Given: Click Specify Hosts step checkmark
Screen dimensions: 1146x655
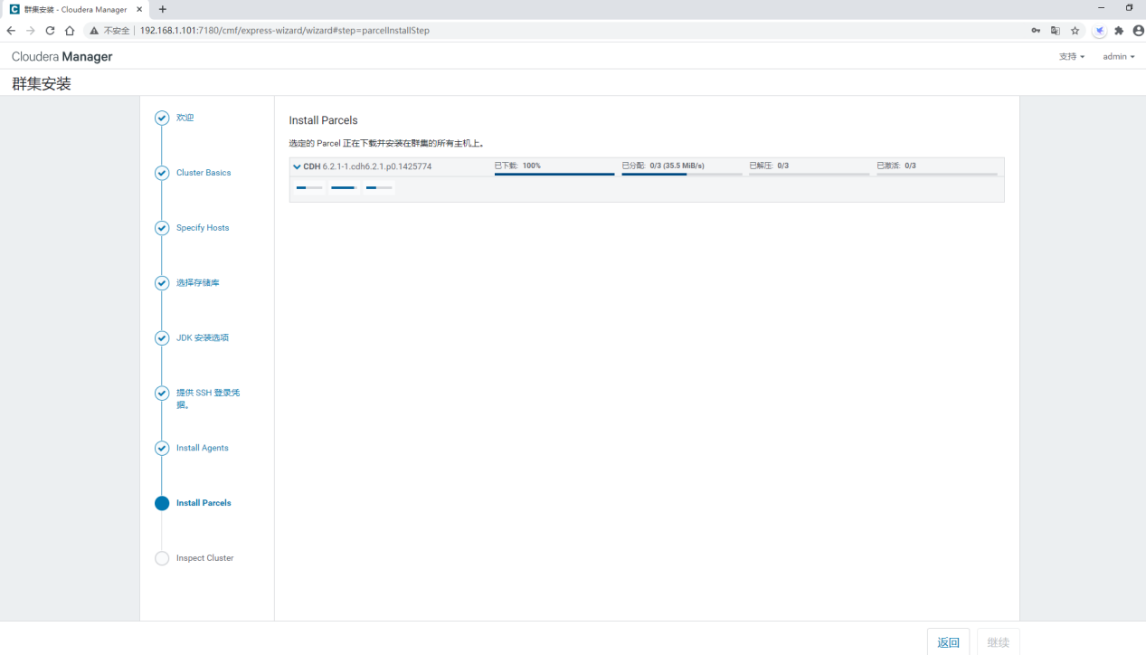Looking at the screenshot, I should [162, 228].
